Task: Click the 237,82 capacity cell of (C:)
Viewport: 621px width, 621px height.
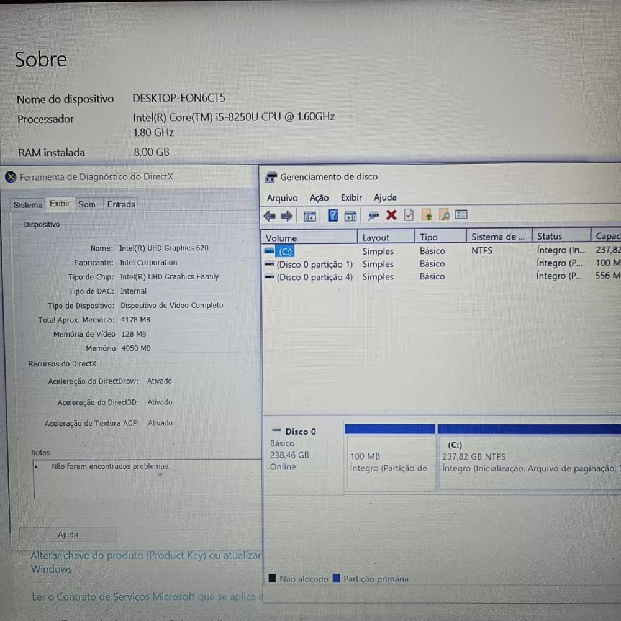Action: 608,250
